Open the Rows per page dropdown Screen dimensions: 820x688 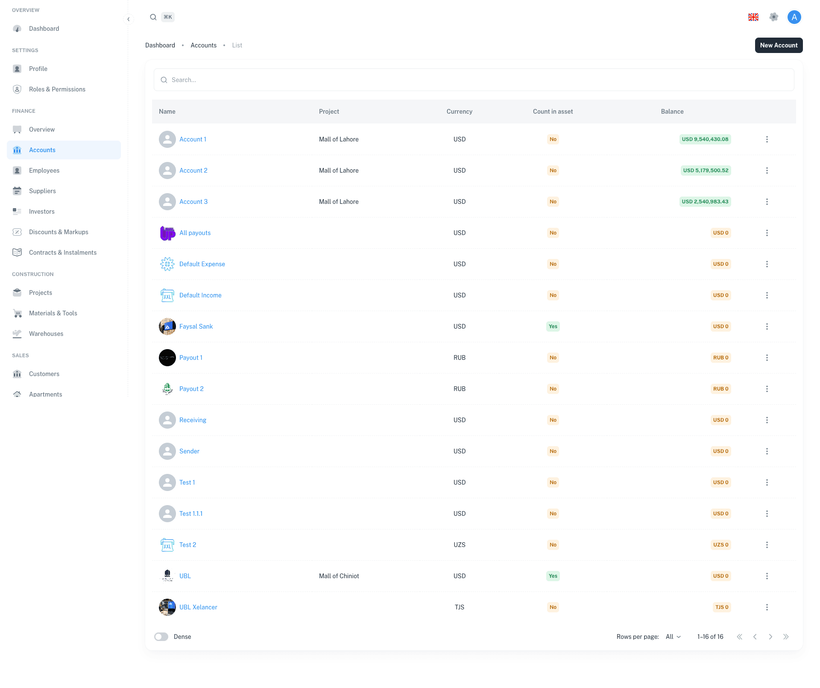pyautogui.click(x=673, y=637)
